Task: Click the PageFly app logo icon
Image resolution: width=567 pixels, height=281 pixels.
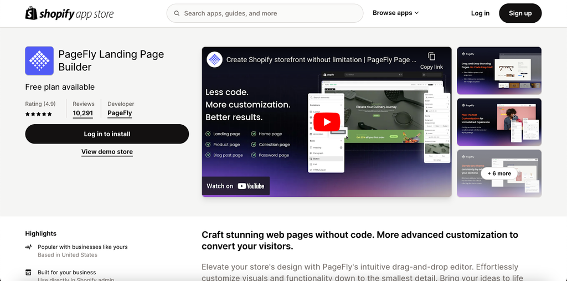Action: (x=39, y=61)
